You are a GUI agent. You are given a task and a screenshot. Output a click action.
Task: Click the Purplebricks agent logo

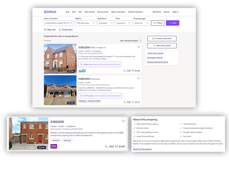(x=54, y=146)
